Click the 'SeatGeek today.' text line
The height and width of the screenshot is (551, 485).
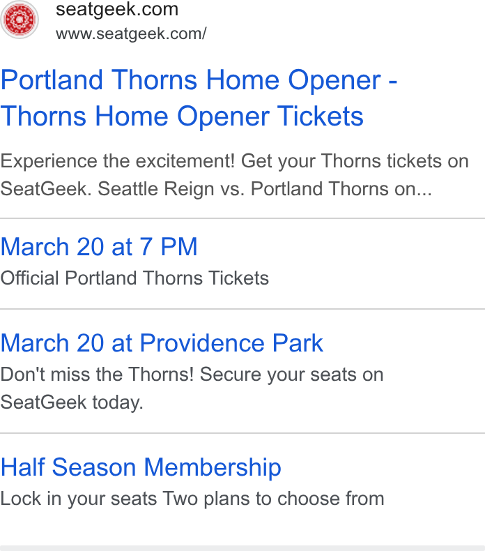(x=72, y=402)
